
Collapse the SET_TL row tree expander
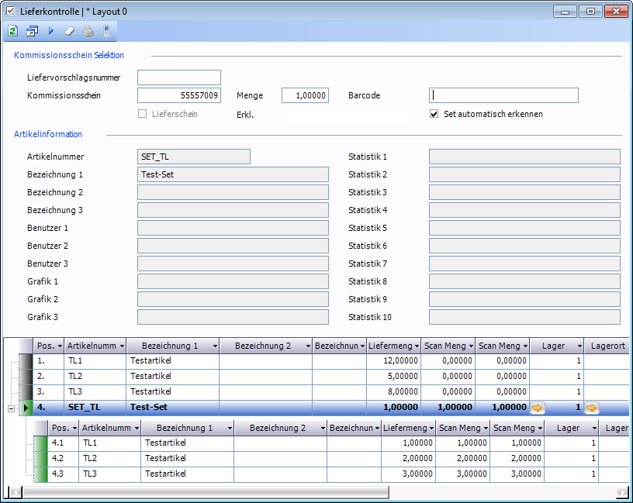point(12,408)
